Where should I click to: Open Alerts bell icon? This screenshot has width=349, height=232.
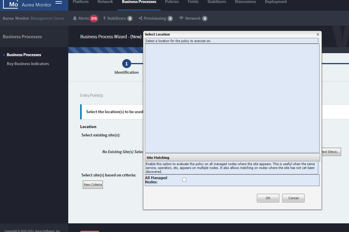[75, 18]
